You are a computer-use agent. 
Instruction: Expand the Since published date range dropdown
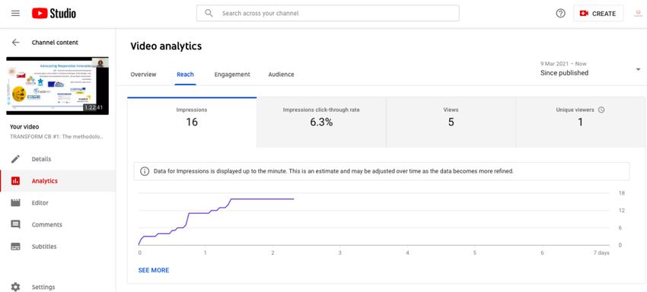(638, 69)
